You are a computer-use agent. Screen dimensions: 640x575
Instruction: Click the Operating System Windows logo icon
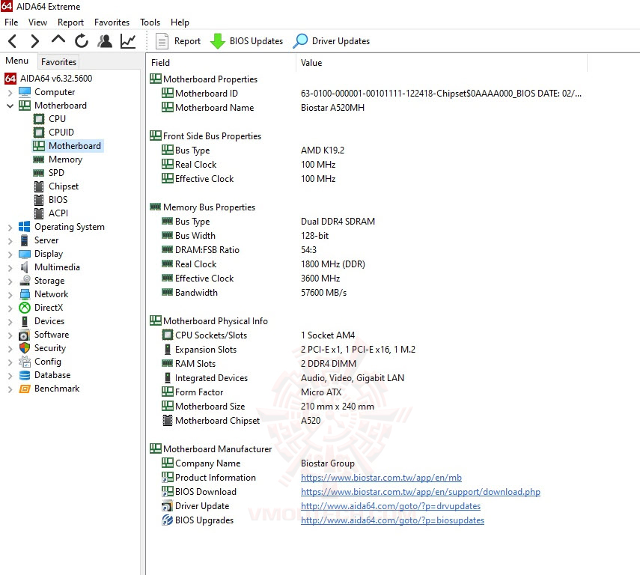click(x=25, y=227)
